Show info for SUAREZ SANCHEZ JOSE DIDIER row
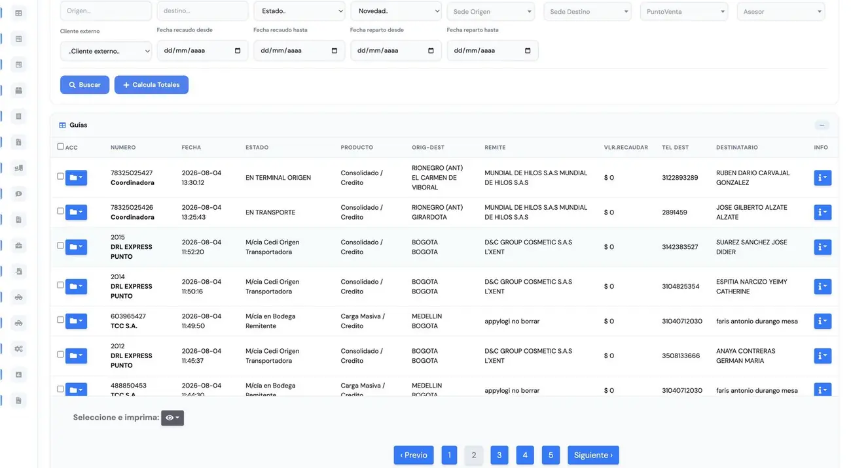This screenshot has width=851, height=468. 822,247
